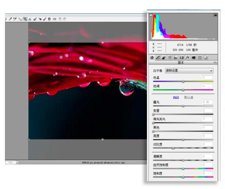The height and width of the screenshot is (189, 225).
Task: Rotate image clockwise with toolbar icon
Action: pos(64,19)
